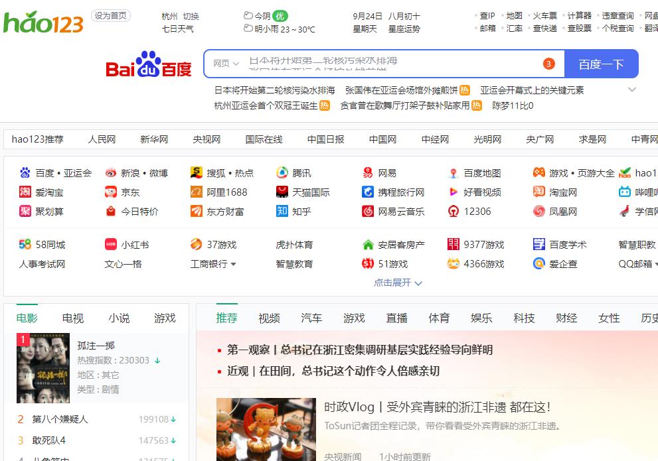Screen dimensions: 658x461
Task: Click the 百度一下 search button
Action: click(602, 64)
